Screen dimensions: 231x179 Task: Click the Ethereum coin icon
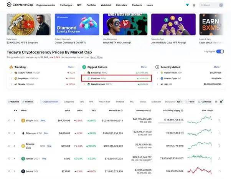click(23, 133)
